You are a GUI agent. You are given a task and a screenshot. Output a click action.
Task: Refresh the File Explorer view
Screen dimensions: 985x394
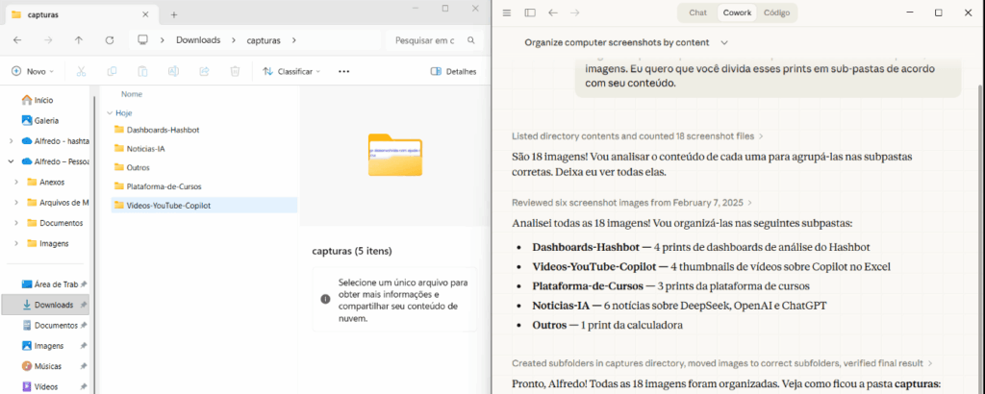click(110, 40)
